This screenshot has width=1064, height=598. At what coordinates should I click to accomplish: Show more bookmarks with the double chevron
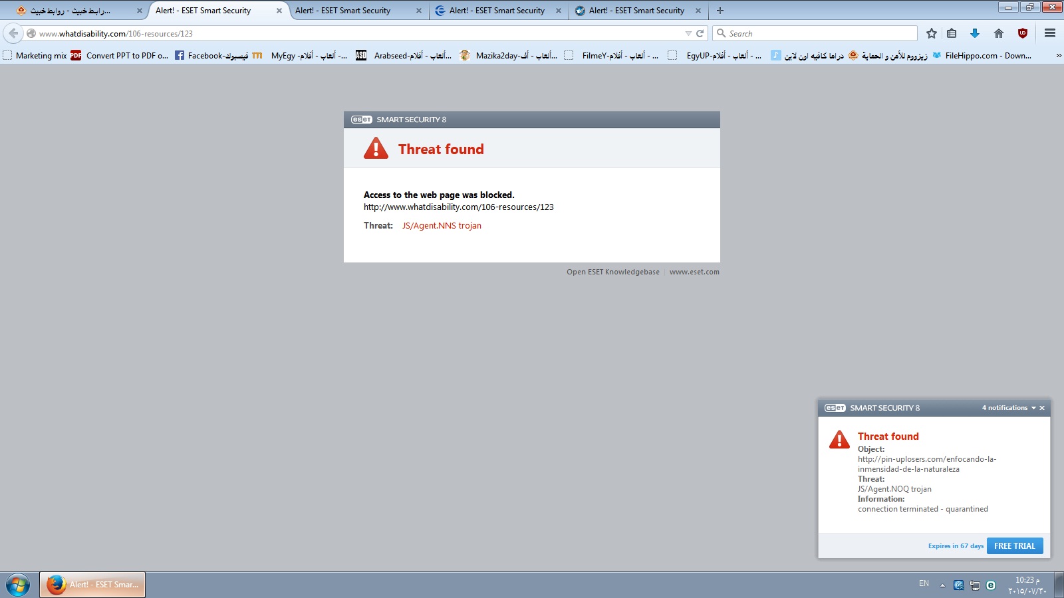tap(1059, 56)
